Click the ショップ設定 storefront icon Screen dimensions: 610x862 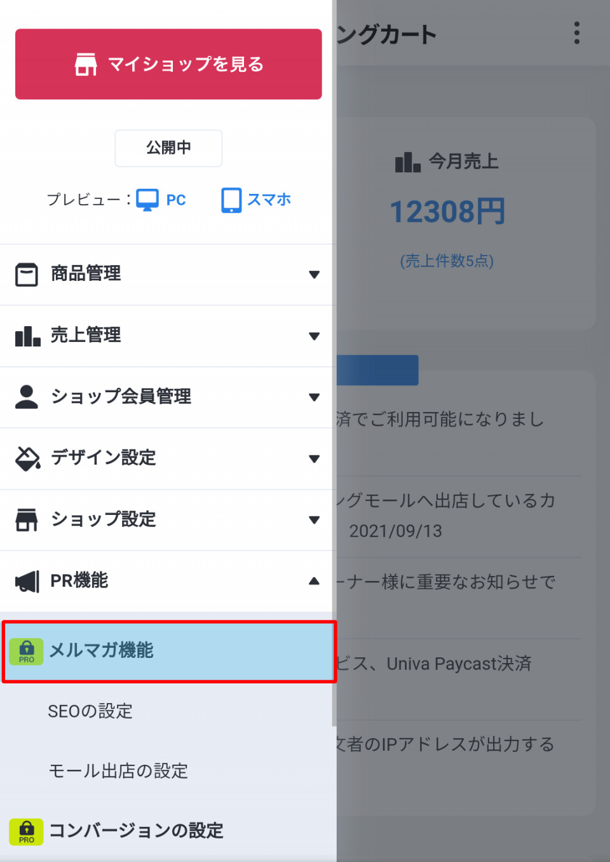[x=27, y=519]
